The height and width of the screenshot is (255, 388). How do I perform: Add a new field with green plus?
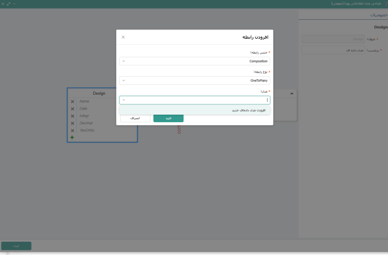point(72,137)
